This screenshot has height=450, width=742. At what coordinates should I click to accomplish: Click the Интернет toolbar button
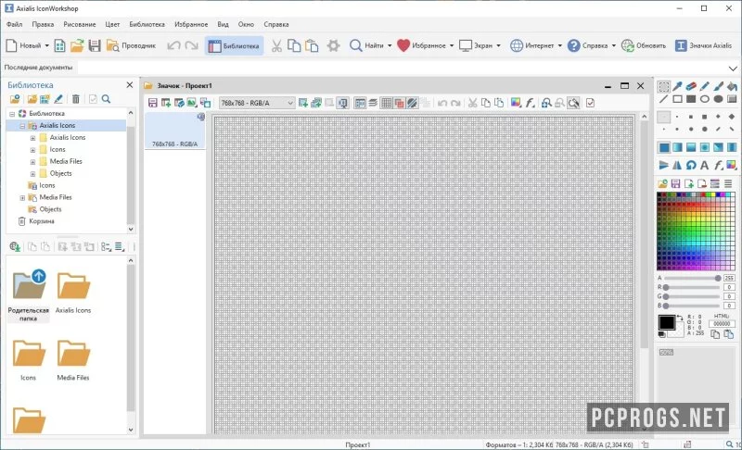coord(532,45)
